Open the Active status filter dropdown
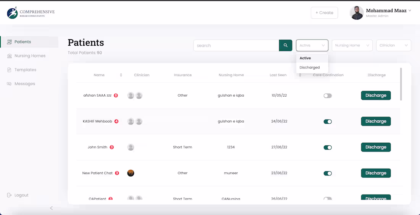The image size is (420, 215). 312,45
